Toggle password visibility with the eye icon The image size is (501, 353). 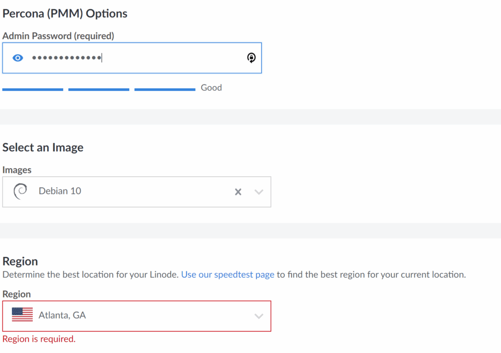click(x=18, y=58)
